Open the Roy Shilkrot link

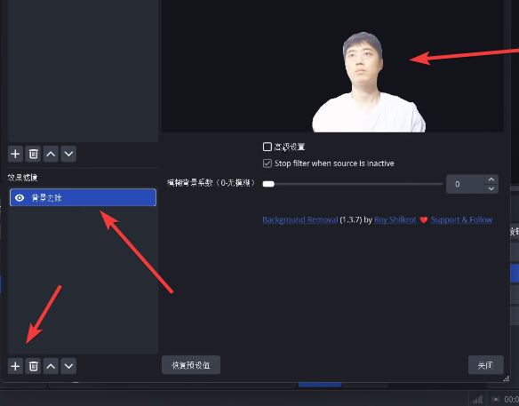[395, 219]
